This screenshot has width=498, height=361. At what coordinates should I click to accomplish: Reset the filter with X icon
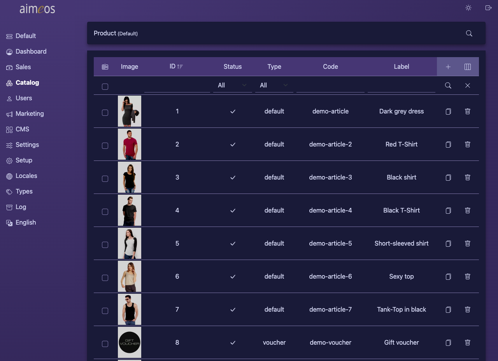[468, 85]
